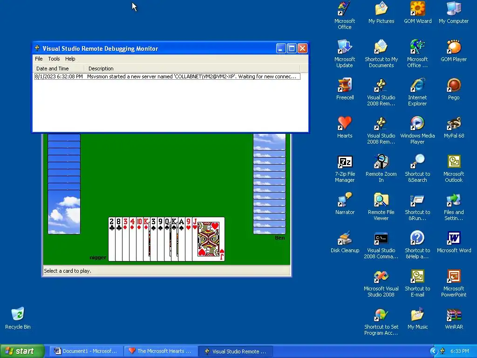The image size is (477, 358).
Task: Click the Debugging Monitor title bar icon
Action: [x=37, y=48]
